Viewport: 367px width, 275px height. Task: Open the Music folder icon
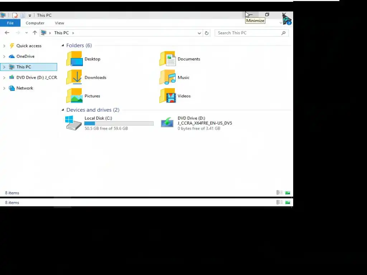(x=168, y=77)
